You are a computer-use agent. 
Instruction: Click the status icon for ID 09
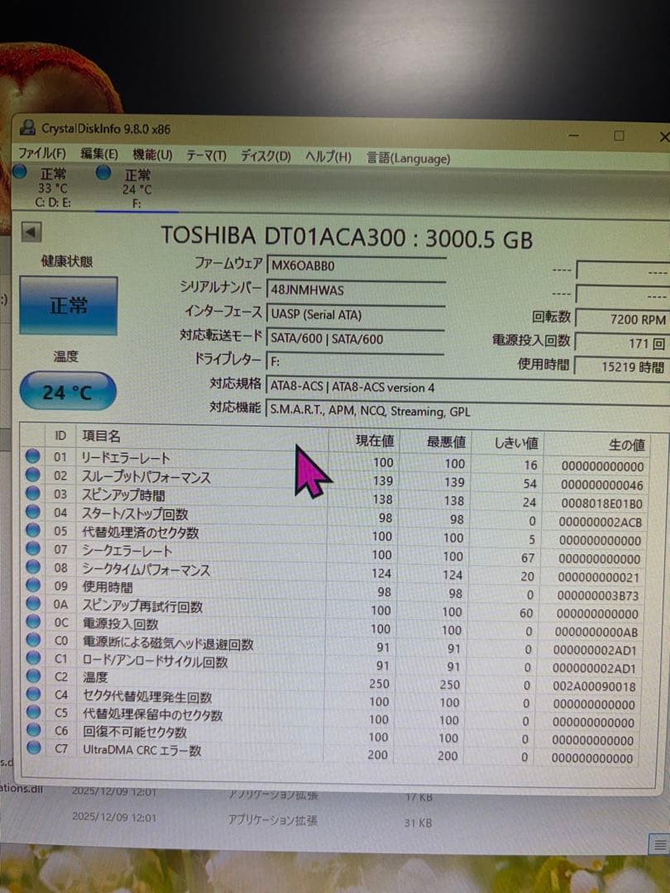click(33, 585)
